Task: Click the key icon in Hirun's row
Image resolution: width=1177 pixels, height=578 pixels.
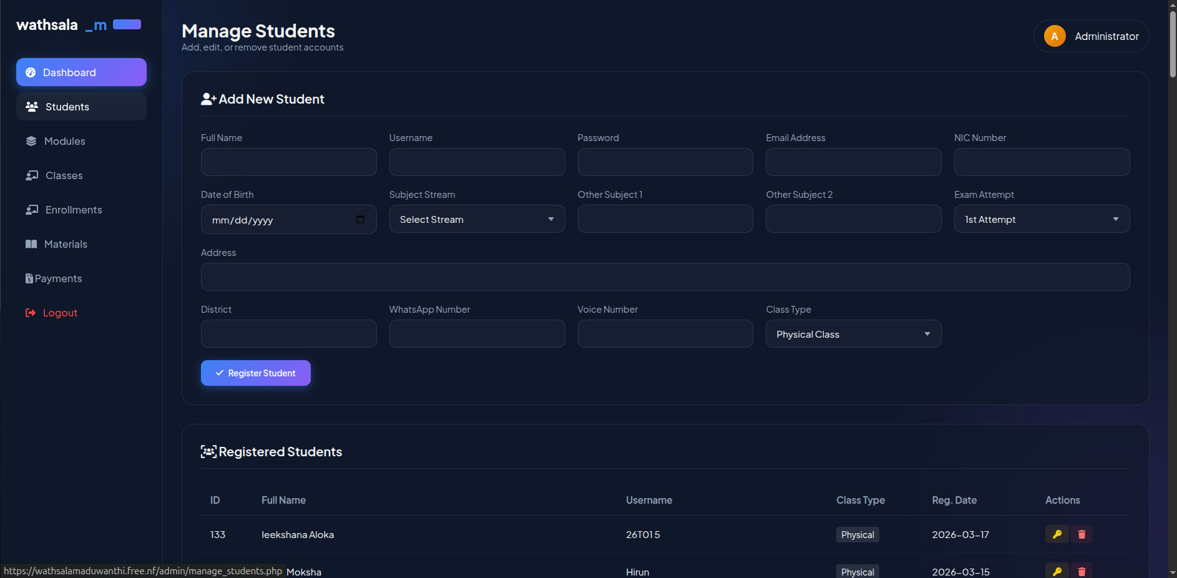Action: (x=1057, y=571)
